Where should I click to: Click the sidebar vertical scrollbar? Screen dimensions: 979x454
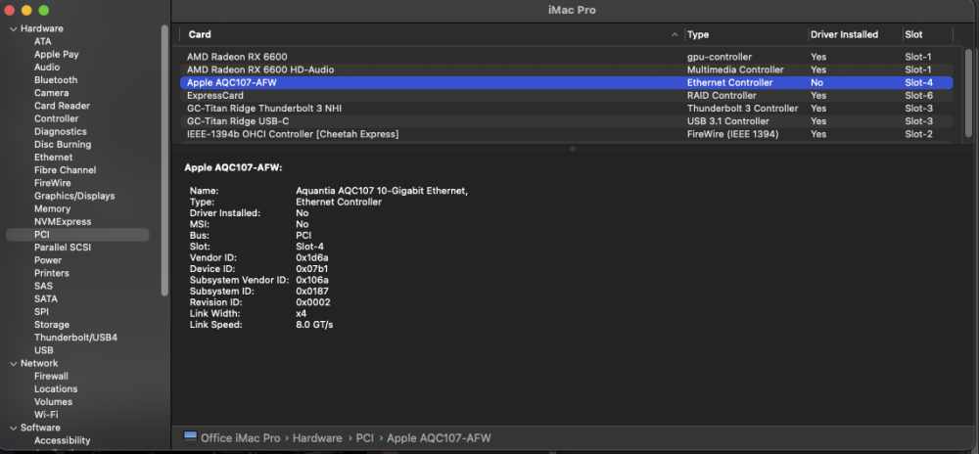pyautogui.click(x=164, y=160)
